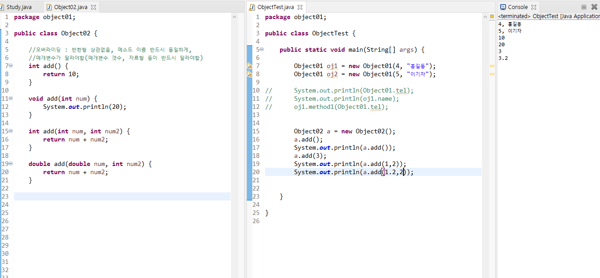
Task: Click 'Object02 a = new Object02();' line
Action: [344, 131]
